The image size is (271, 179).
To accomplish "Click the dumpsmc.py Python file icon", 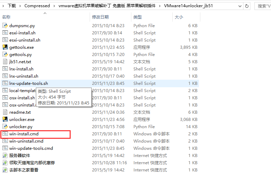I will 5,26.
